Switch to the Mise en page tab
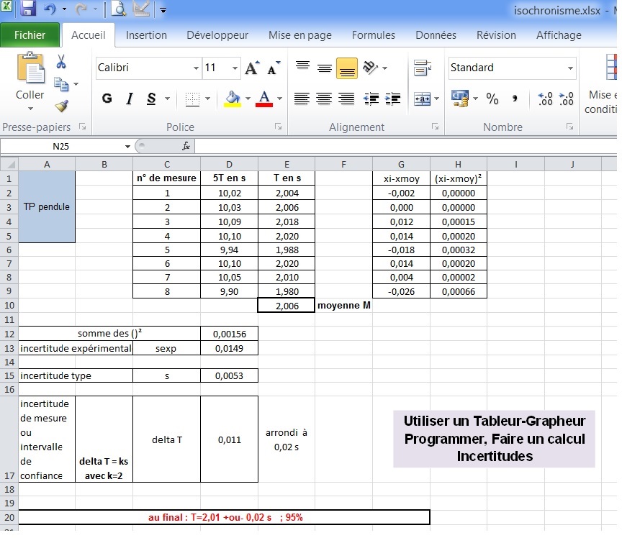The height and width of the screenshot is (538, 622). click(300, 35)
